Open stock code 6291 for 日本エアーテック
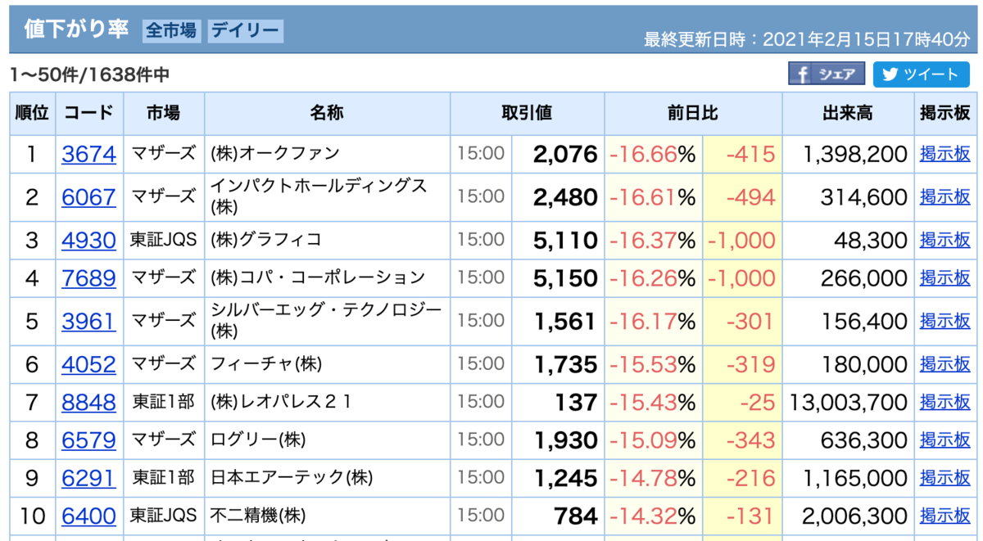983x541 pixels. tap(88, 478)
